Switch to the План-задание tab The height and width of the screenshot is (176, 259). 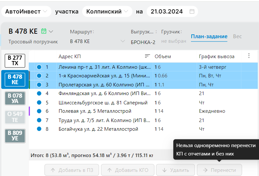[x=209, y=37]
